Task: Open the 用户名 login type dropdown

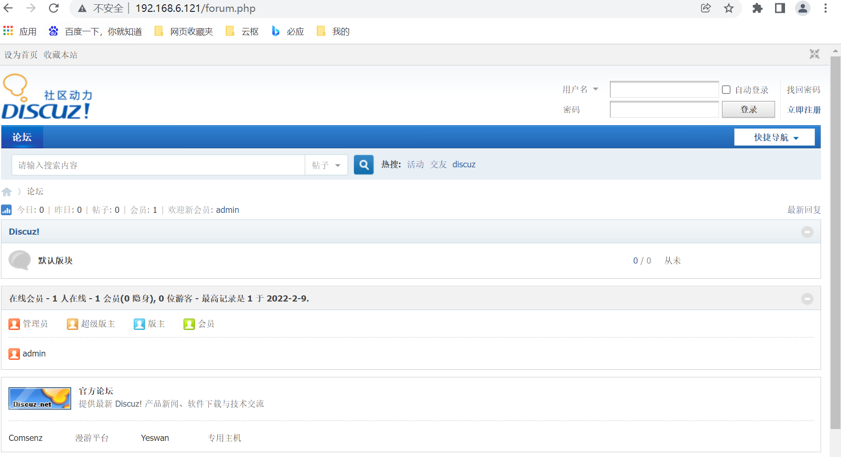Action: pyautogui.click(x=580, y=89)
